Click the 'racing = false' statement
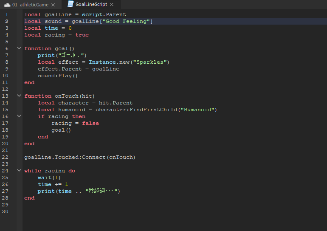 [x=75, y=123]
